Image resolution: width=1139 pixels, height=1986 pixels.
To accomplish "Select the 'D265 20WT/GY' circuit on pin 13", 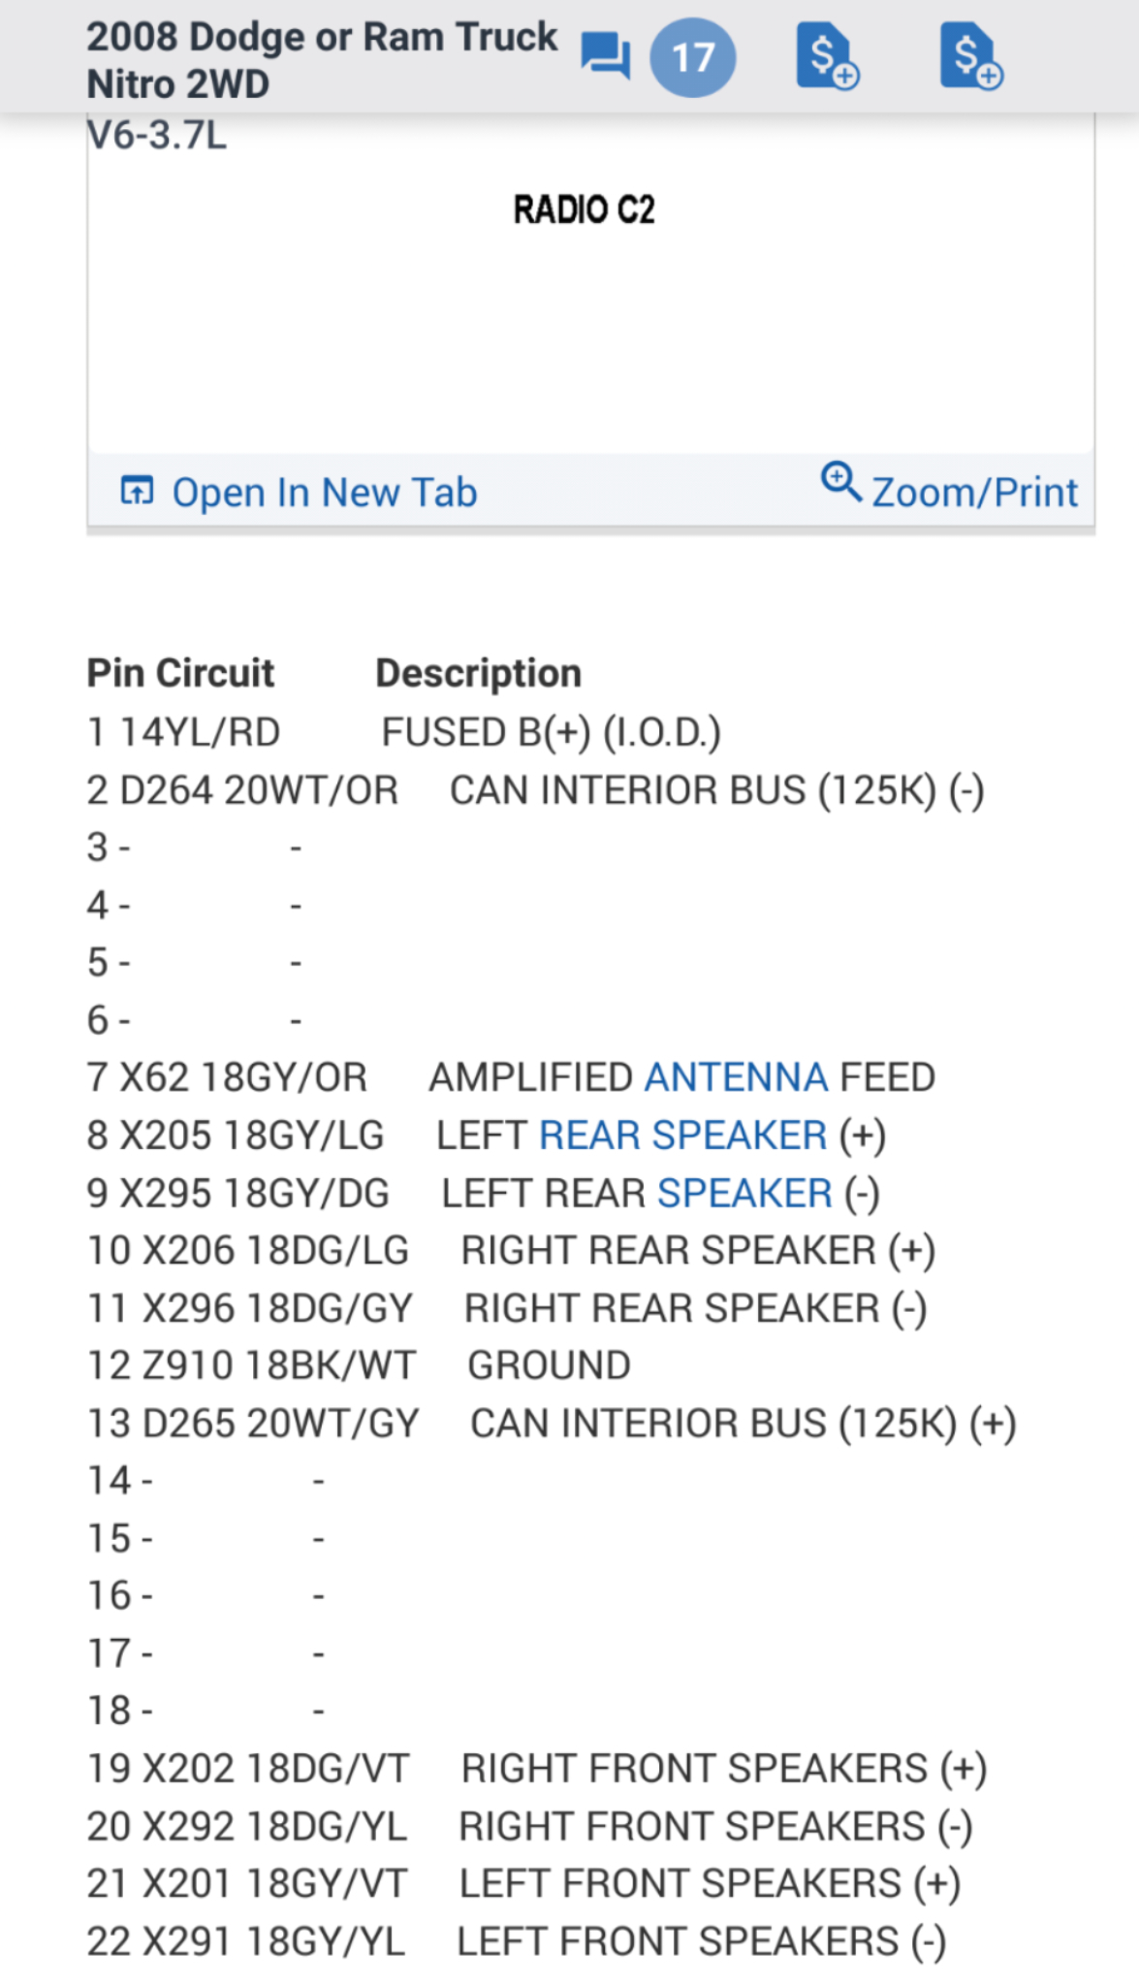I will [281, 1424].
